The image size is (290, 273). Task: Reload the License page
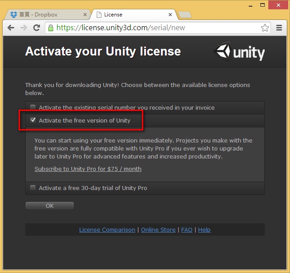click(x=36, y=28)
